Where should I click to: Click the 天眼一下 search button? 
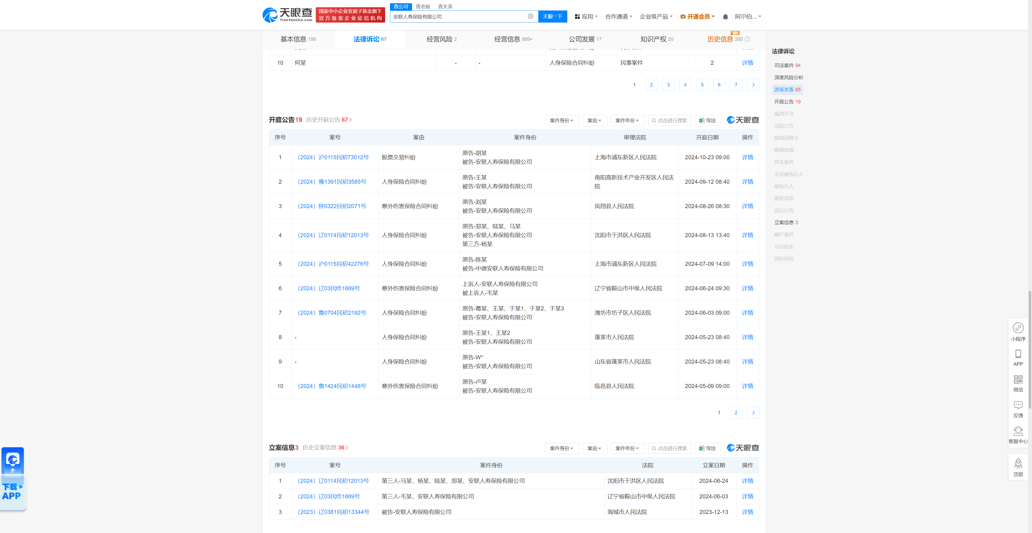[x=553, y=16]
